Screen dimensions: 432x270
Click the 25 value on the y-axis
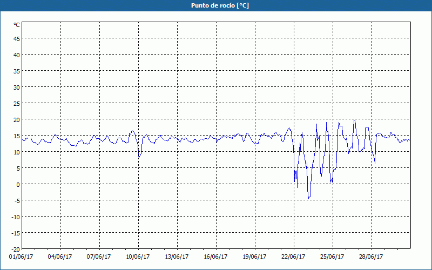coord(17,104)
